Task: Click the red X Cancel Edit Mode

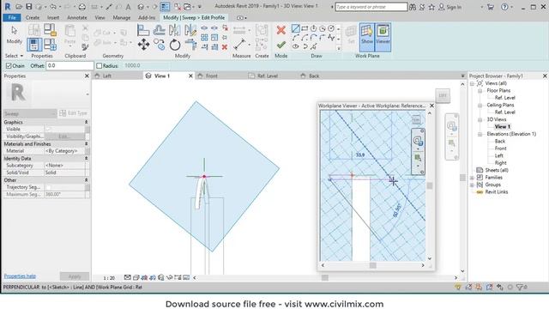Action: 281,30
